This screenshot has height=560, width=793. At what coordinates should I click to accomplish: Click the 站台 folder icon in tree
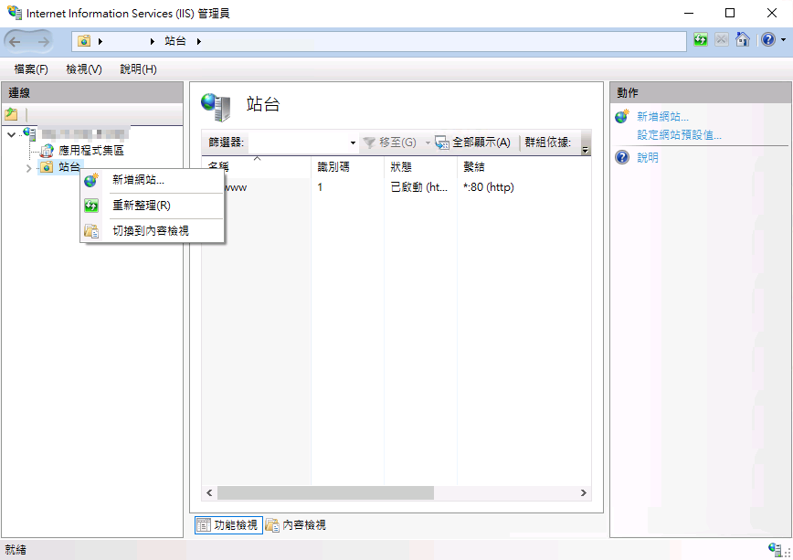coord(46,167)
